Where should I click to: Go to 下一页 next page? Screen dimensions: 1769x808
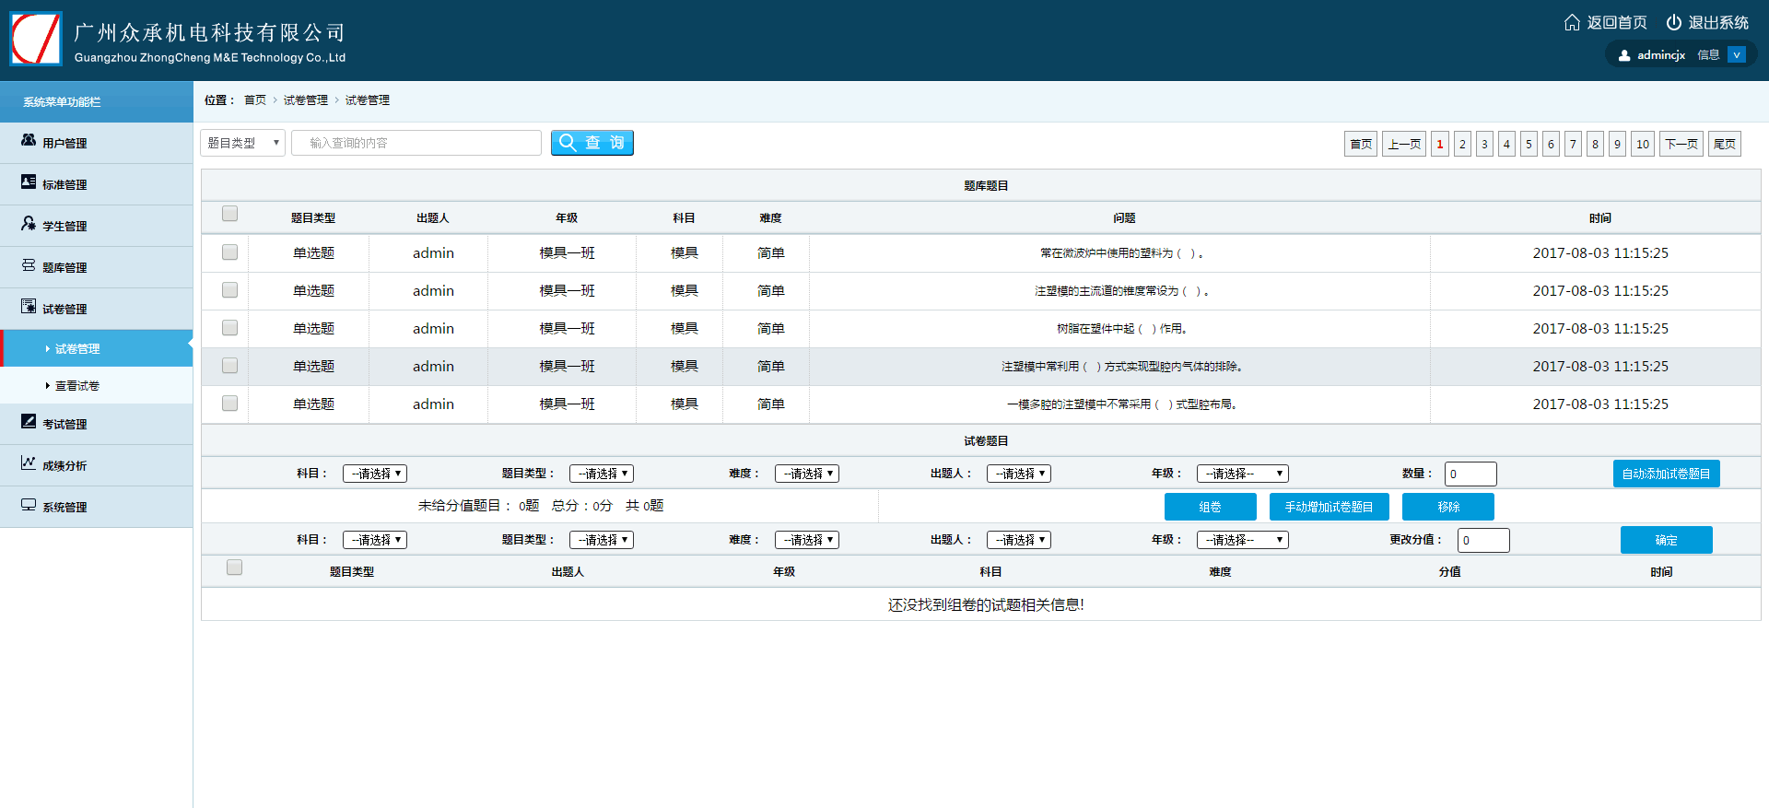[x=1681, y=144]
